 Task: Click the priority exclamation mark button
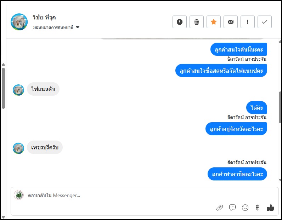point(248,22)
